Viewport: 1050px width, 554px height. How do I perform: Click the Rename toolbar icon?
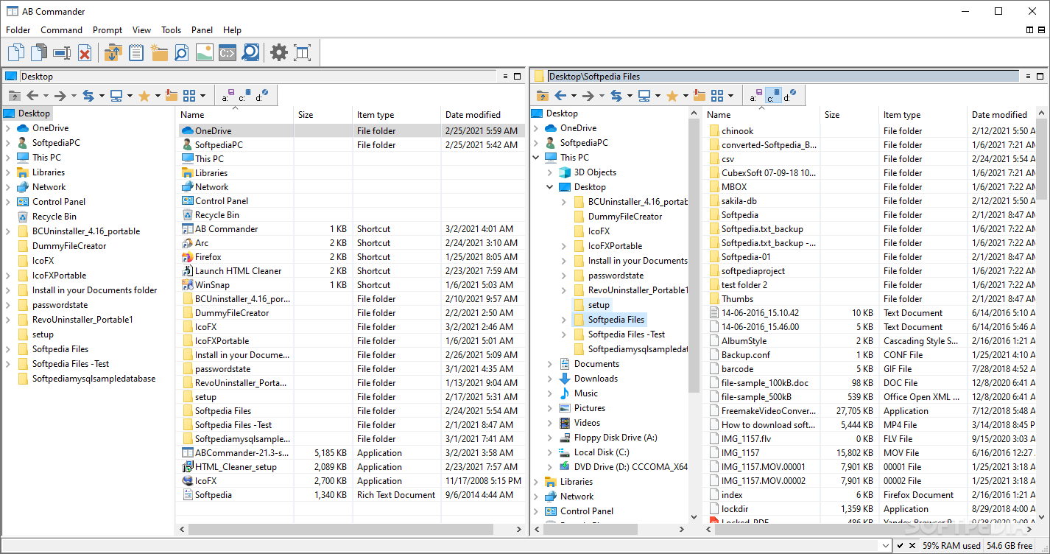(x=62, y=52)
